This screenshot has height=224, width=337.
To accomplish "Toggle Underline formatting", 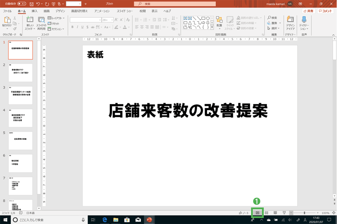I will 82,27.
